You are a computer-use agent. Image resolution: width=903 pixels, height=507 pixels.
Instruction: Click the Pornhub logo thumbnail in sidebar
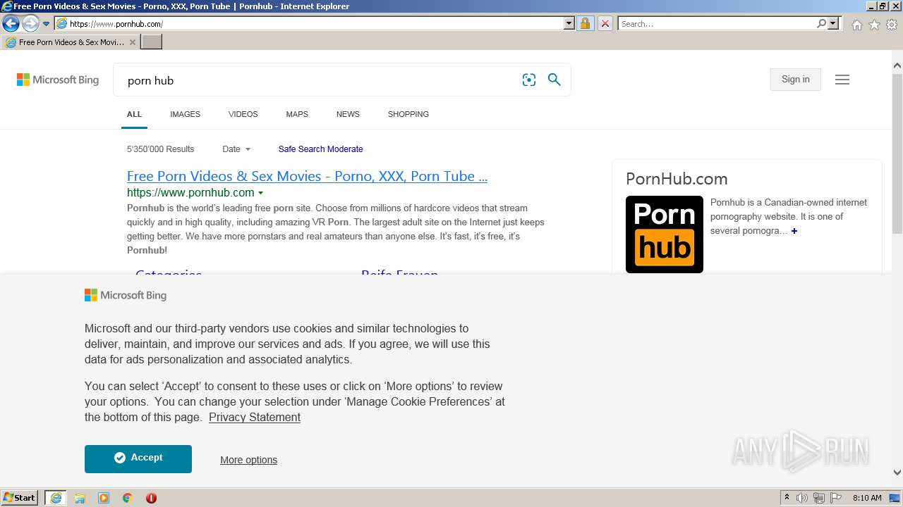click(x=665, y=234)
